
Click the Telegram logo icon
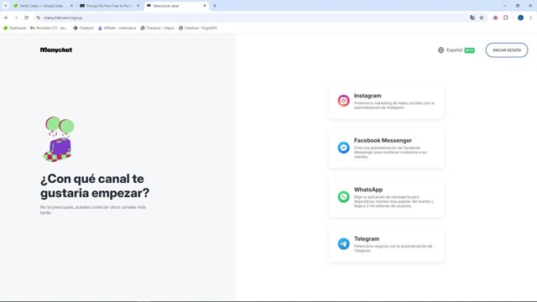tap(343, 244)
